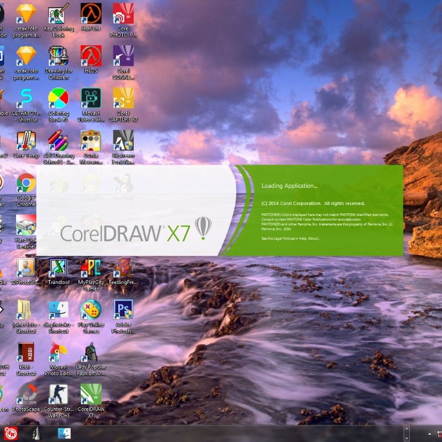The image size is (442, 442).
Task: Open the kbbi - Shortcut icon
Action: coord(26,359)
